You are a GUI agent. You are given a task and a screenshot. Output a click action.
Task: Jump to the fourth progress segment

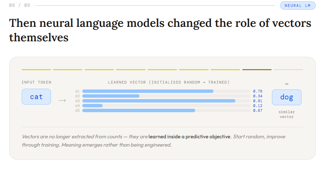[x=131, y=70]
